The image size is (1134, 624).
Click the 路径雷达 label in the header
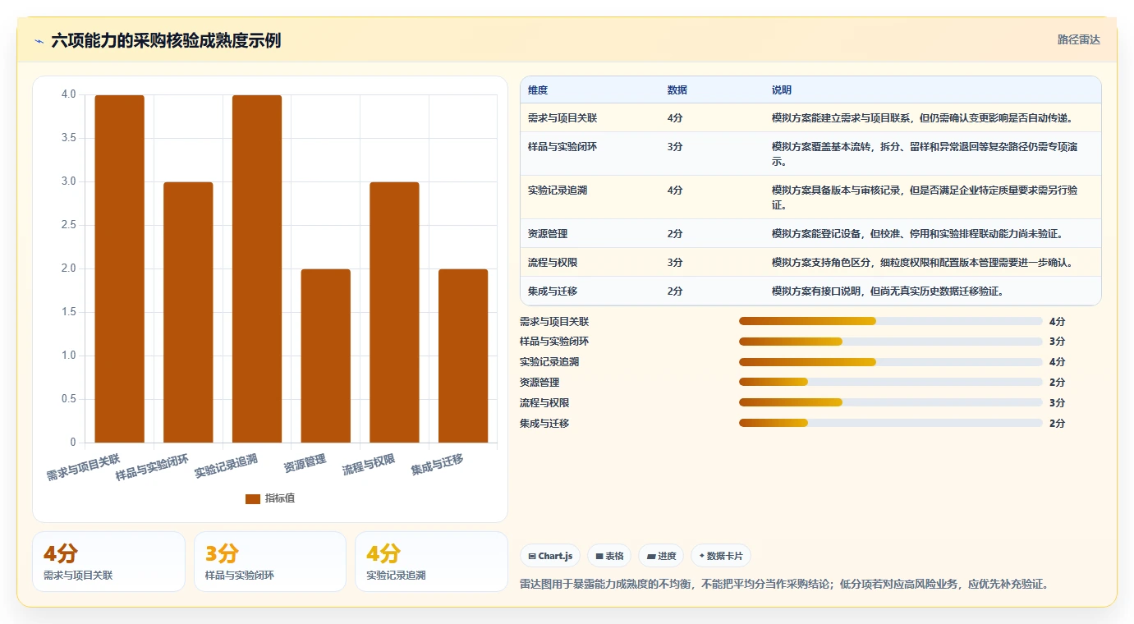pos(1078,39)
